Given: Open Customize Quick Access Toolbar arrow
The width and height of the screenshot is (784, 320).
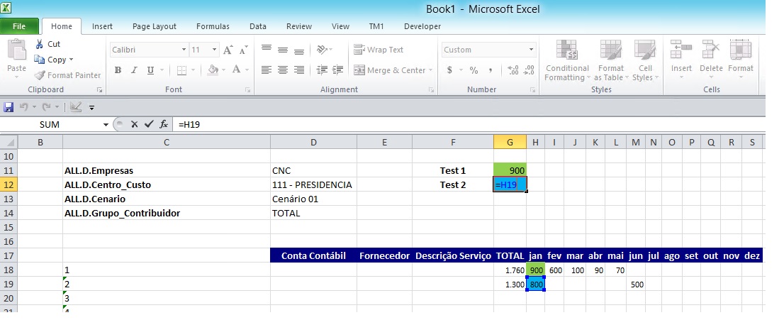Looking at the screenshot, I should [x=91, y=107].
